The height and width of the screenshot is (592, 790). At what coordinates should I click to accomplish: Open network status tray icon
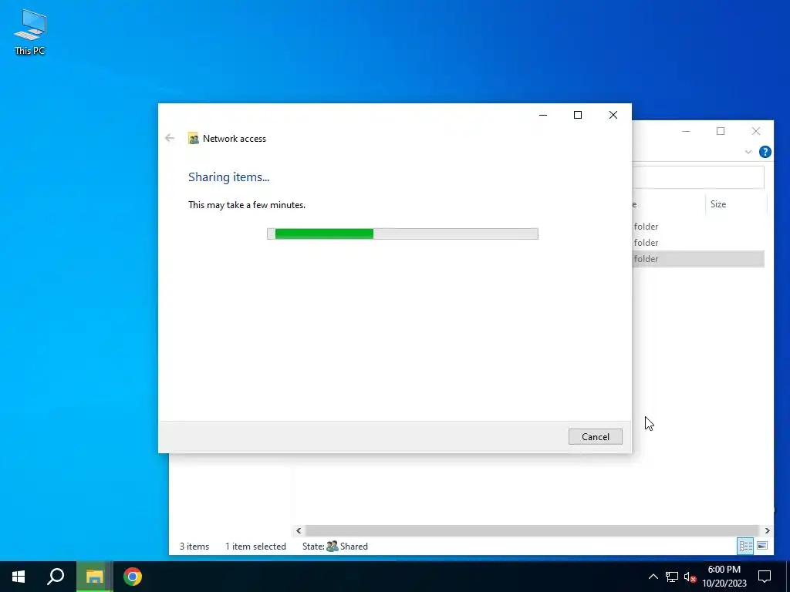672,577
